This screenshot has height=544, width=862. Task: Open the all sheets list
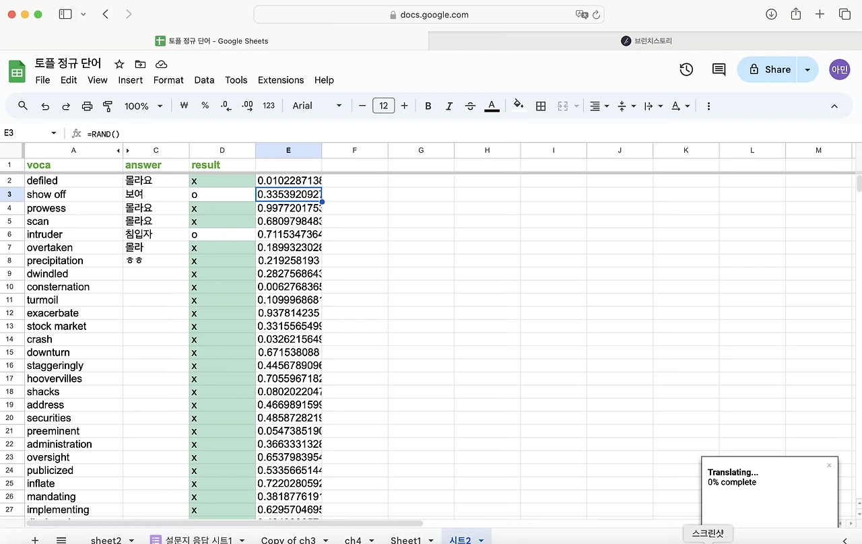click(x=61, y=540)
